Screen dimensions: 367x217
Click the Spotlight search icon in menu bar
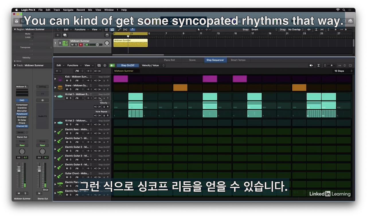(x=344, y=10)
